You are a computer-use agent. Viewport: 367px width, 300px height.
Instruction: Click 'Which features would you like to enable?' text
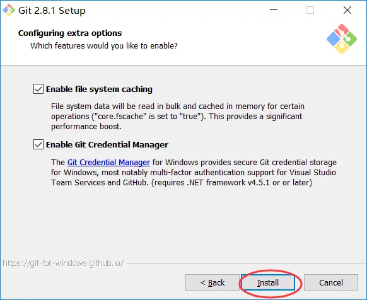[104, 45]
